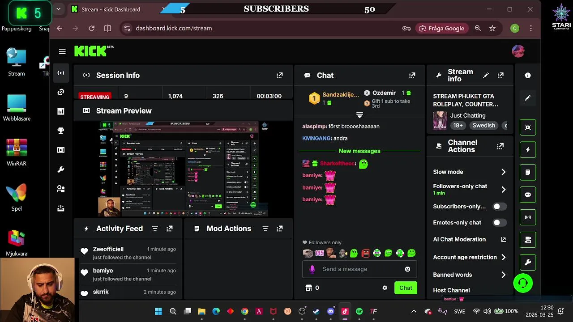
Task: Click the Host Channel action
Action: [x=451, y=290]
